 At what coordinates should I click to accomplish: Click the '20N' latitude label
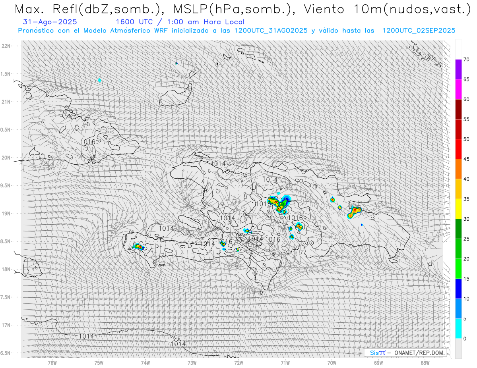[6, 158]
